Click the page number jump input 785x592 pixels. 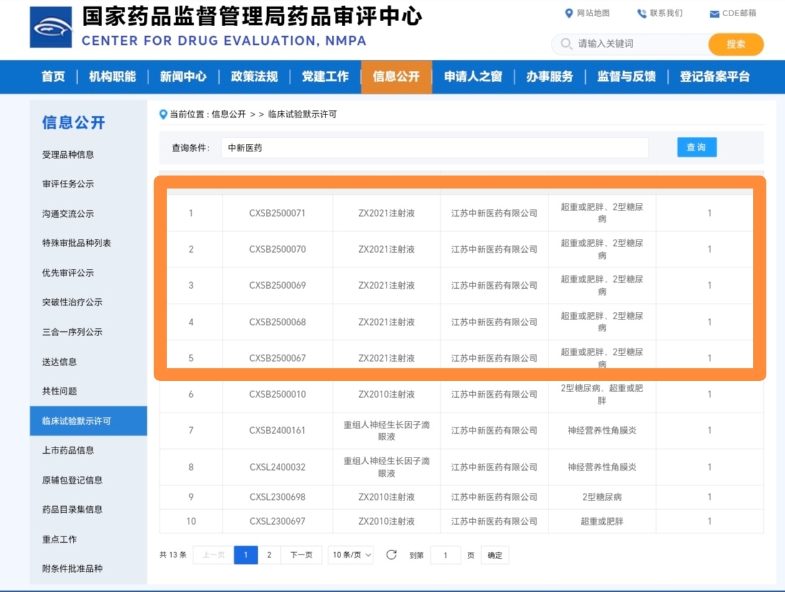[444, 555]
